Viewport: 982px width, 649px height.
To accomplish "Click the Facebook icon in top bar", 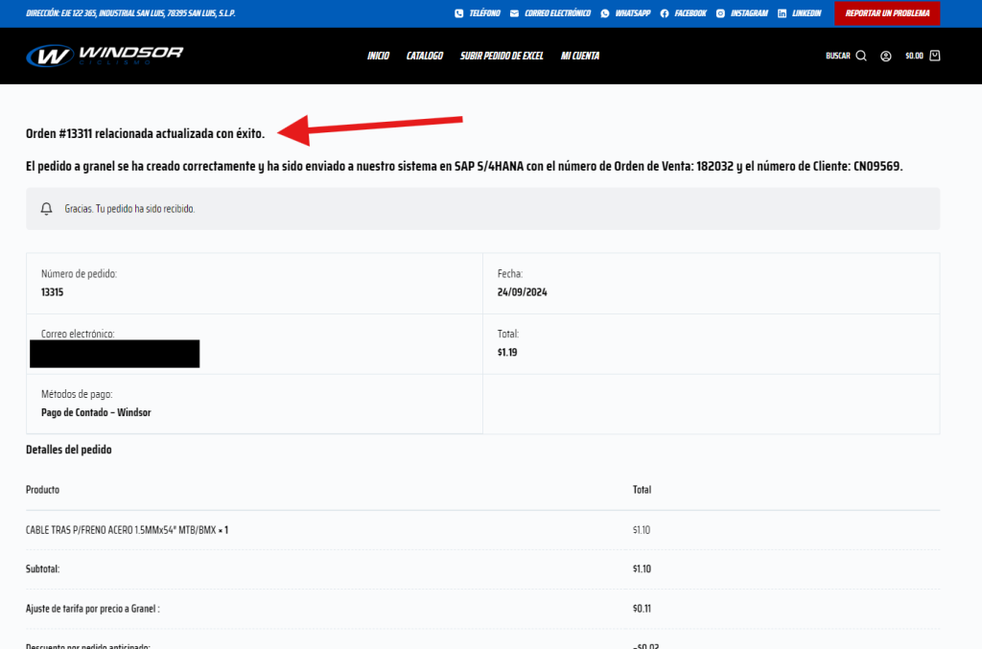I will (665, 13).
